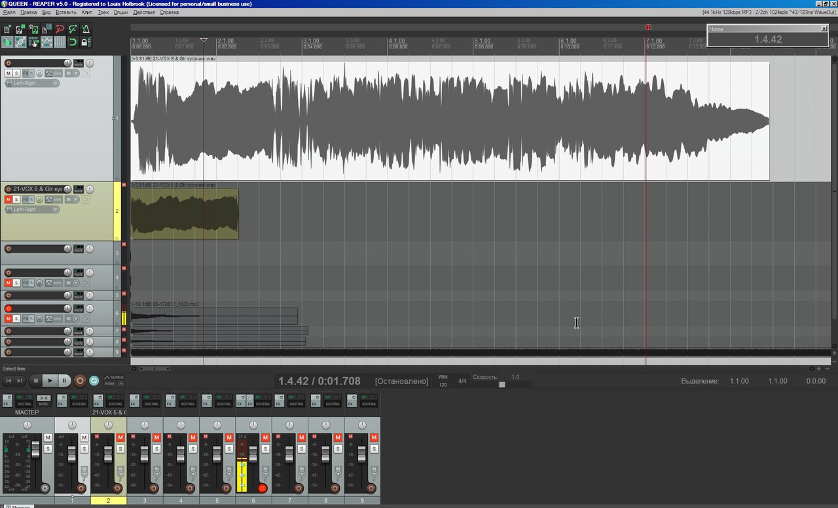Image resolution: width=838 pixels, height=508 pixels.
Task: Toggle auto-crossfade toolbar icon
Action: pyautogui.click(x=7, y=42)
